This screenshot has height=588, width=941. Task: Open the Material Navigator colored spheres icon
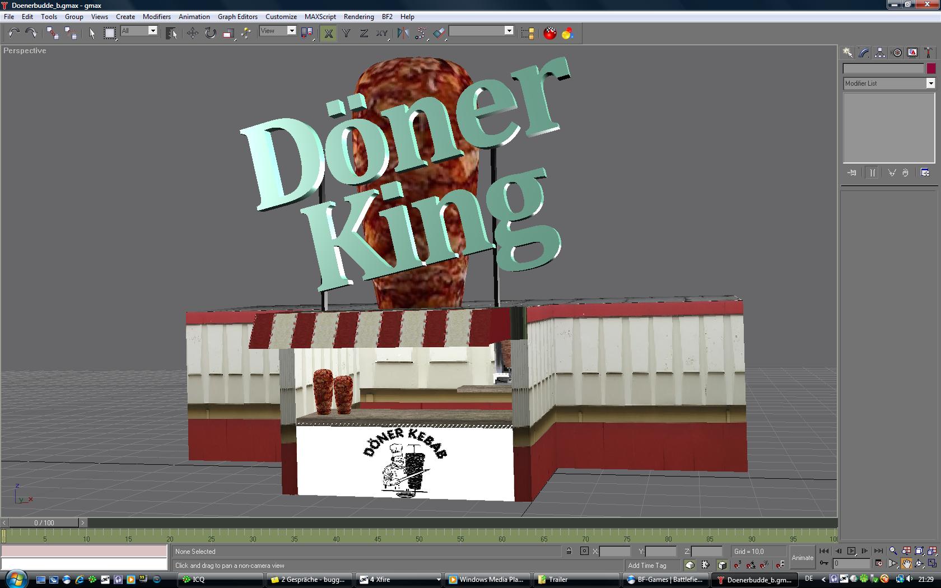pos(567,33)
